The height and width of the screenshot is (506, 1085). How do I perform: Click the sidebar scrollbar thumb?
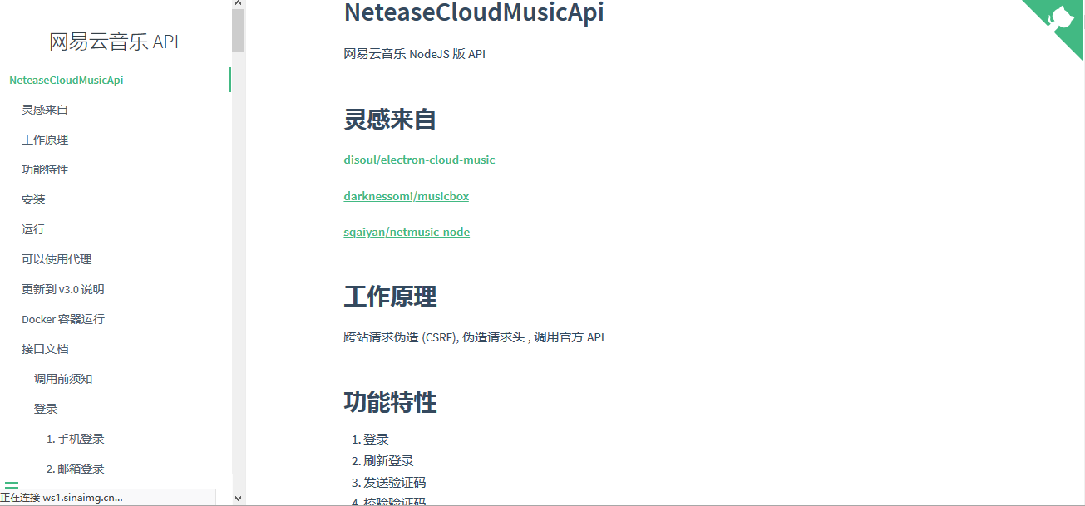pyautogui.click(x=239, y=31)
